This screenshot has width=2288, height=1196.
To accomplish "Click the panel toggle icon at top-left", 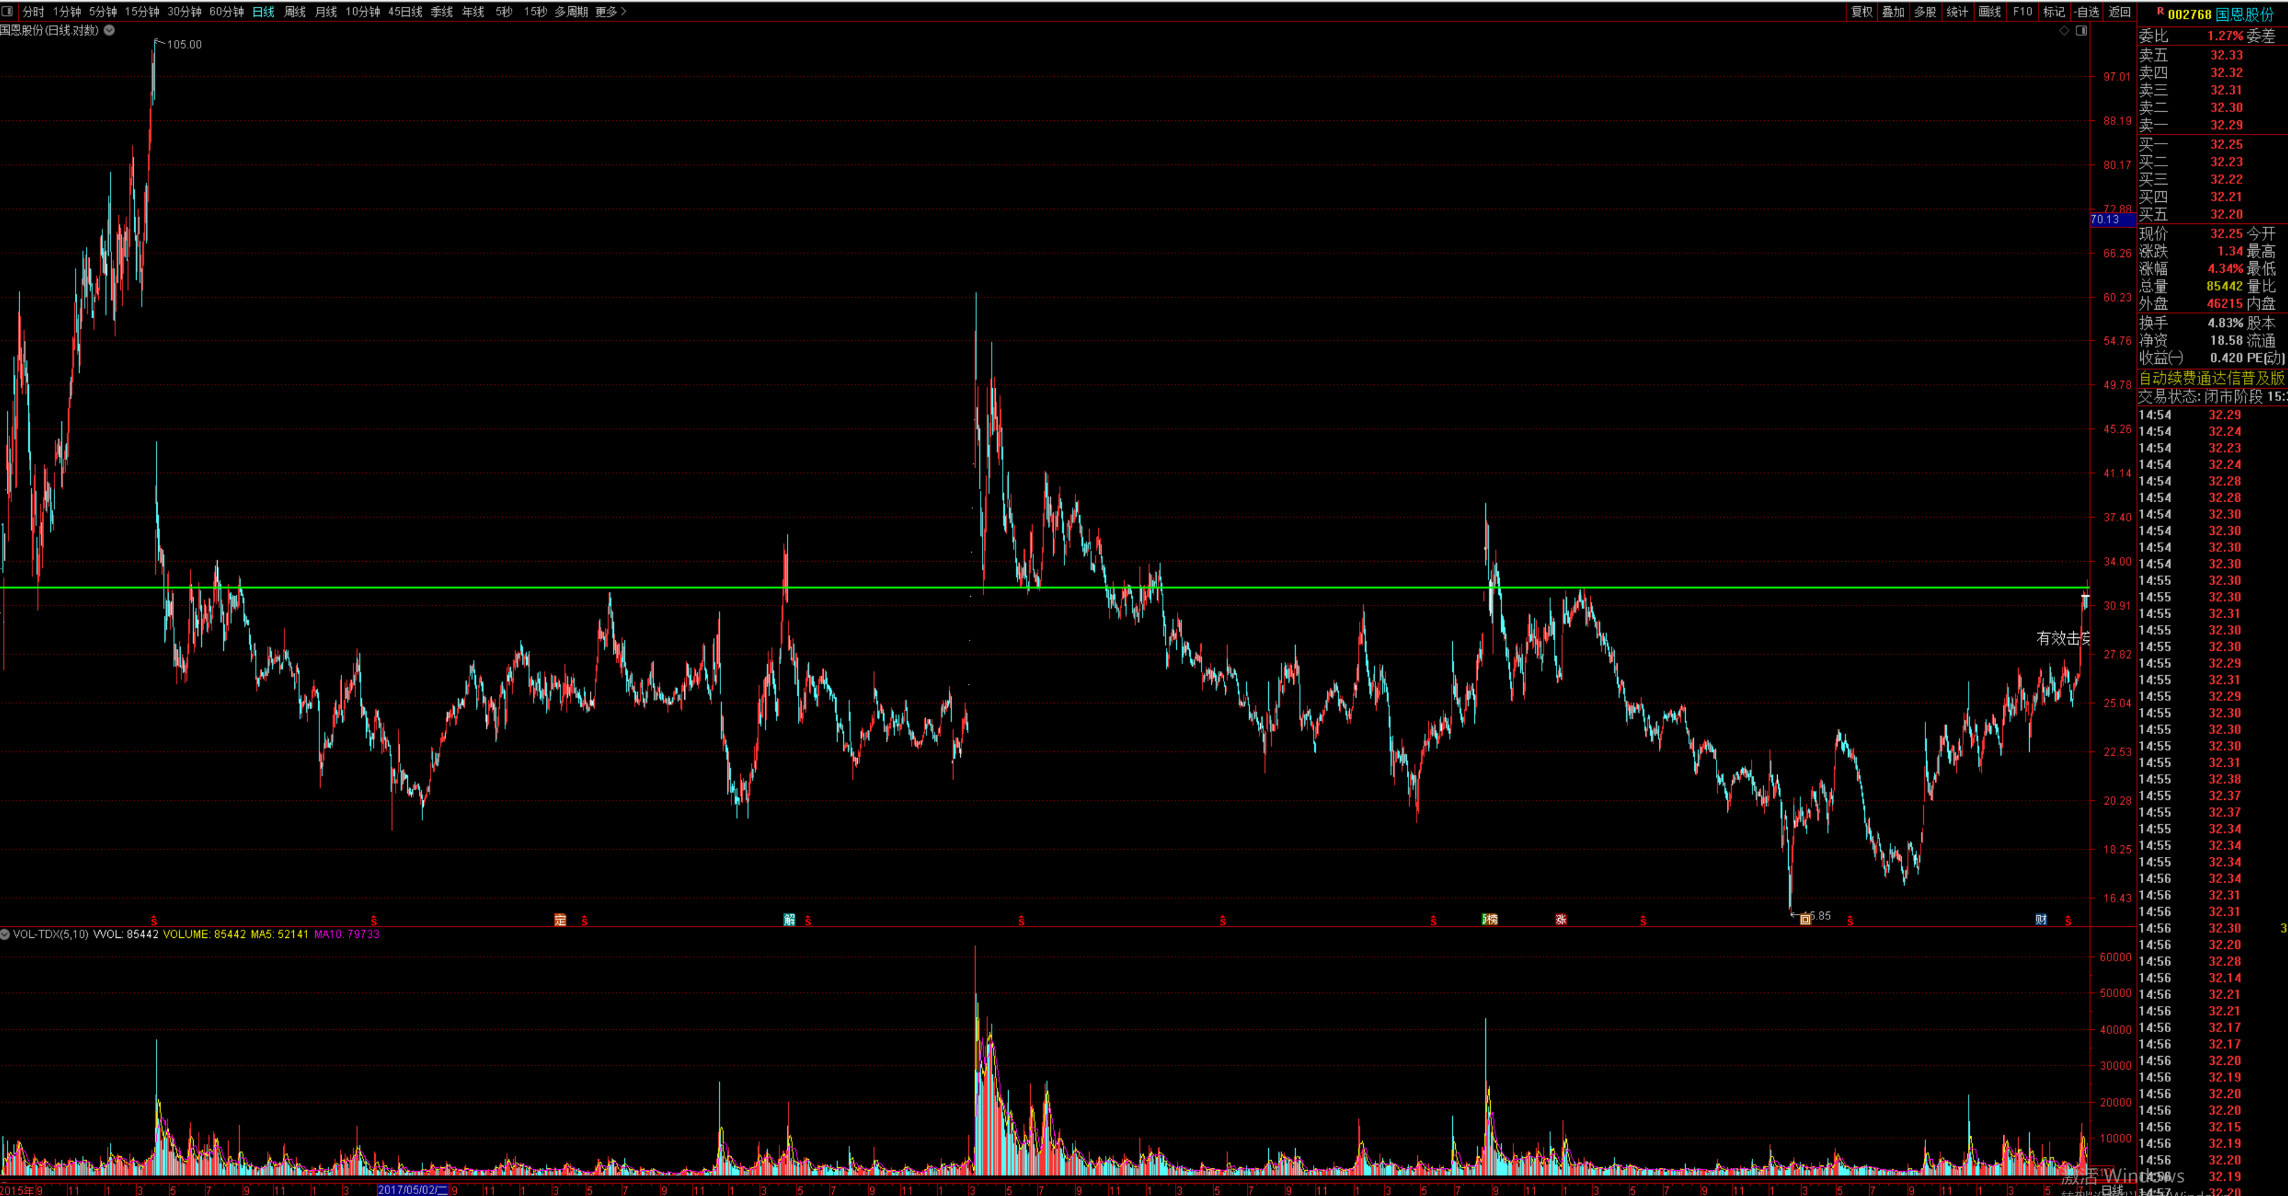I will coord(7,12).
